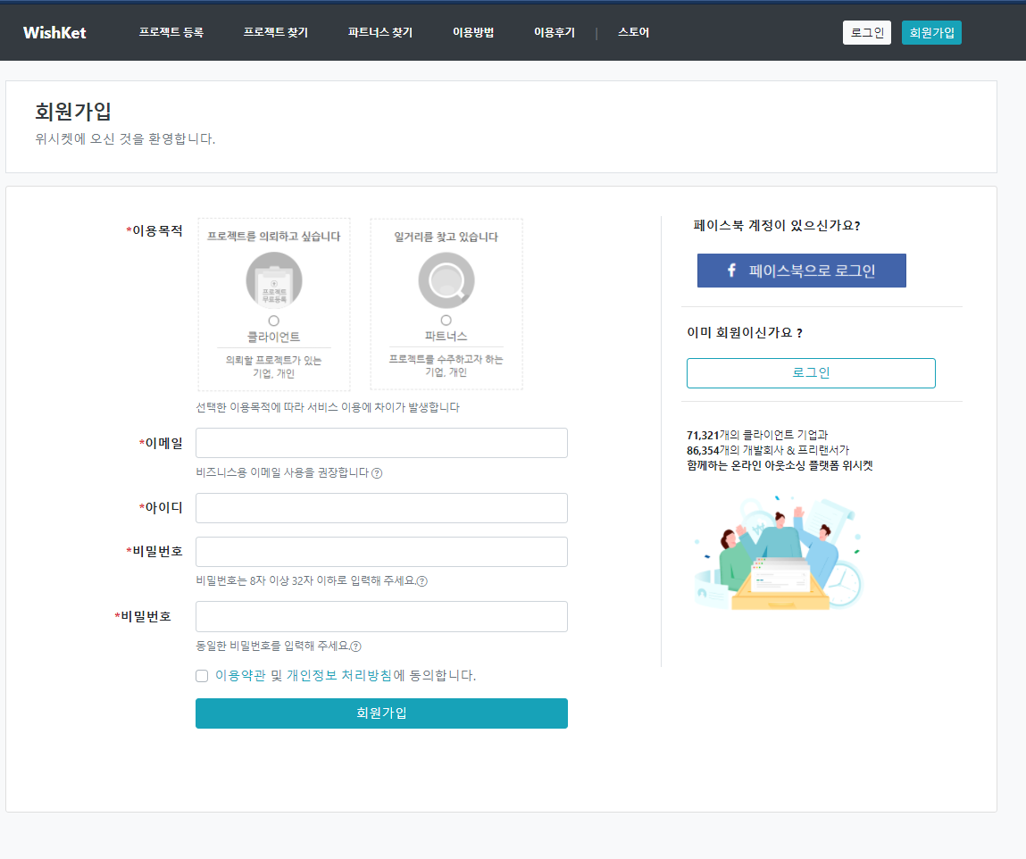The height and width of the screenshot is (859, 1026).
Task: Click 선택한 이용목적에 따라 notice text
Action: [328, 407]
